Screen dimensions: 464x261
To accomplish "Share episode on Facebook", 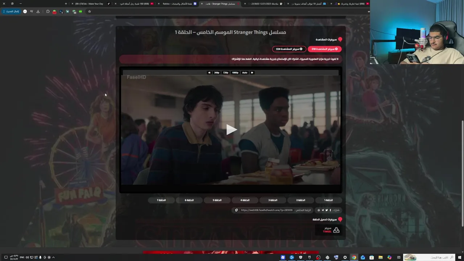I will [330, 210].
